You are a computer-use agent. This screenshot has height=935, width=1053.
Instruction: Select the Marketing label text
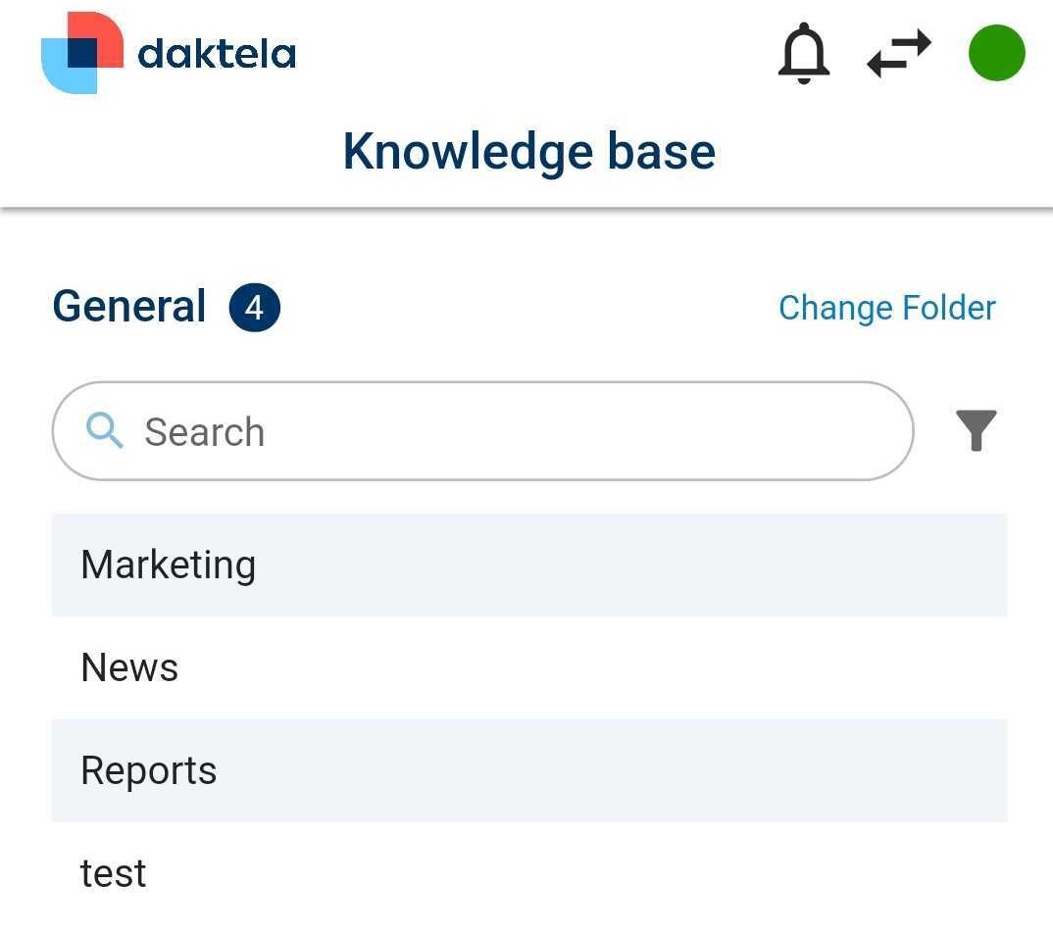pos(168,566)
